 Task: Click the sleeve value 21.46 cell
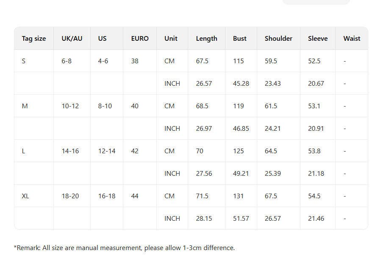[316, 219]
